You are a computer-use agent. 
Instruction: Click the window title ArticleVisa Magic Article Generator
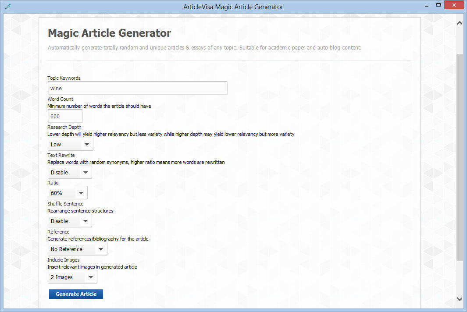(233, 7)
